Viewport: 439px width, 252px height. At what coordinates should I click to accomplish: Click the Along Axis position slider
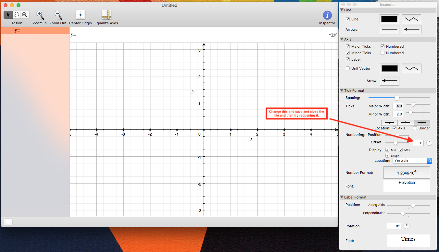408,206
